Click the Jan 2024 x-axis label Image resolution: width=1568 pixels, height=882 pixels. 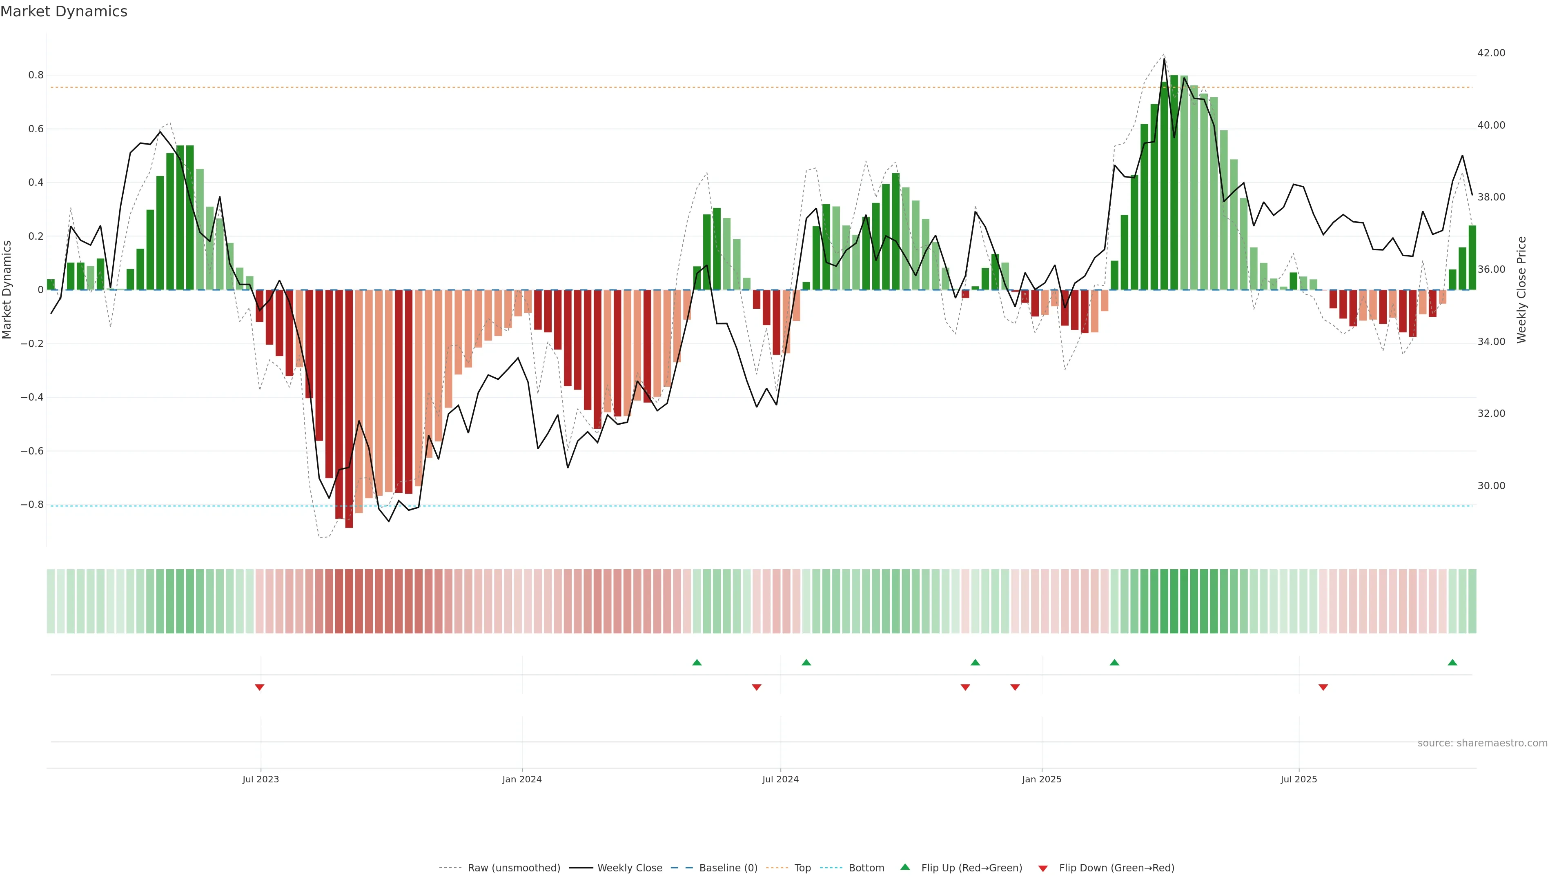[522, 779]
